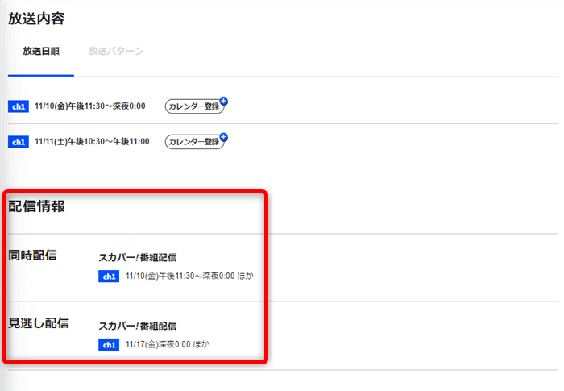
Task: Select the text 11/11(土)午後10:30～午後11:00
Action: 92,142
